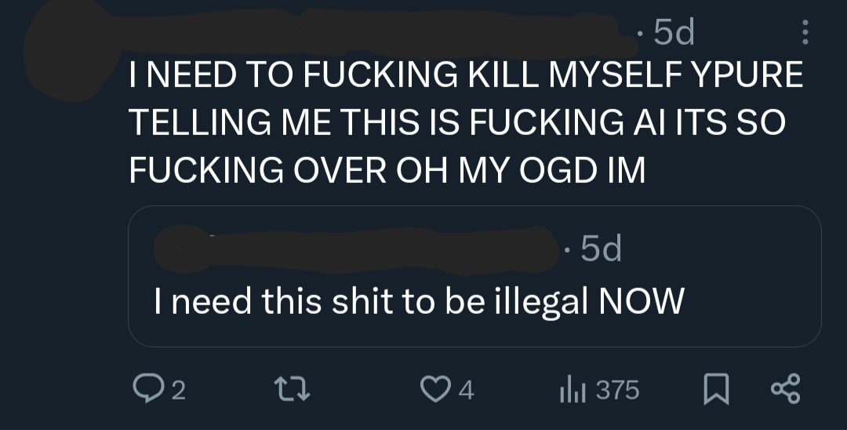This screenshot has width=847, height=430.
Task: Share the post via the share icon
Action: [x=785, y=389]
